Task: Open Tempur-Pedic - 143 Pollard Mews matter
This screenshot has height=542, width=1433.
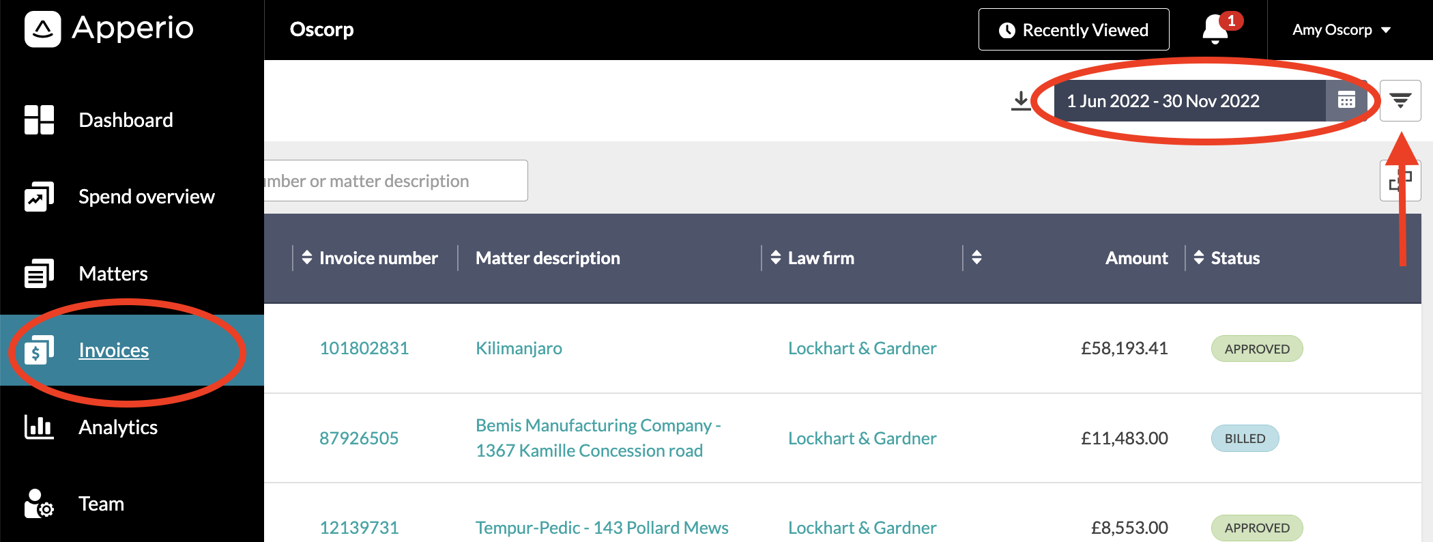Action: (x=602, y=528)
